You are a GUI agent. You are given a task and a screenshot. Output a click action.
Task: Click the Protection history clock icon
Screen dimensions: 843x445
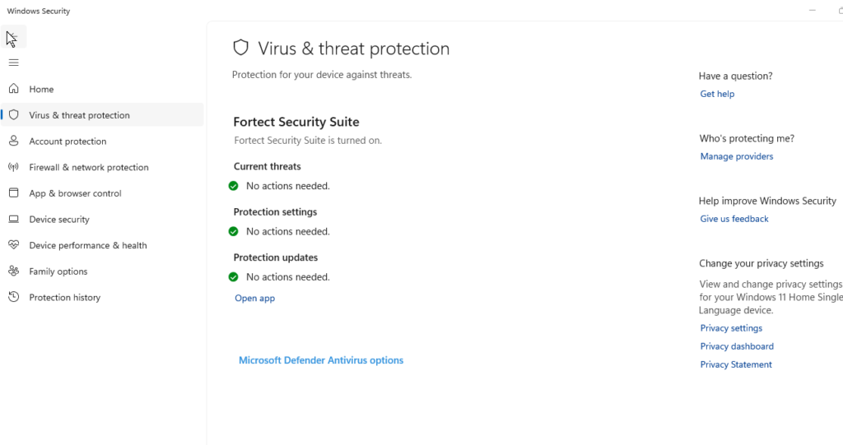(13, 297)
